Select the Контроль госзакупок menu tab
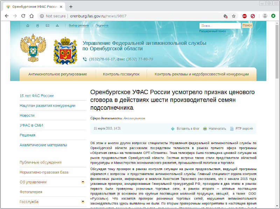This screenshot has height=209, width=280. [121, 74]
